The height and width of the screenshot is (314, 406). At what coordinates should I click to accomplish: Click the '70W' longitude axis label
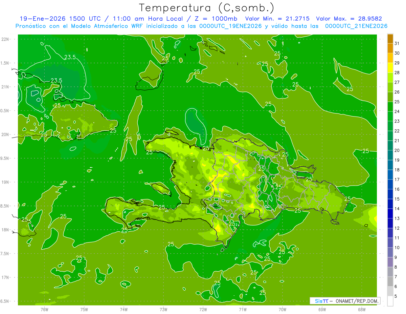pyautogui.click(x=282, y=309)
